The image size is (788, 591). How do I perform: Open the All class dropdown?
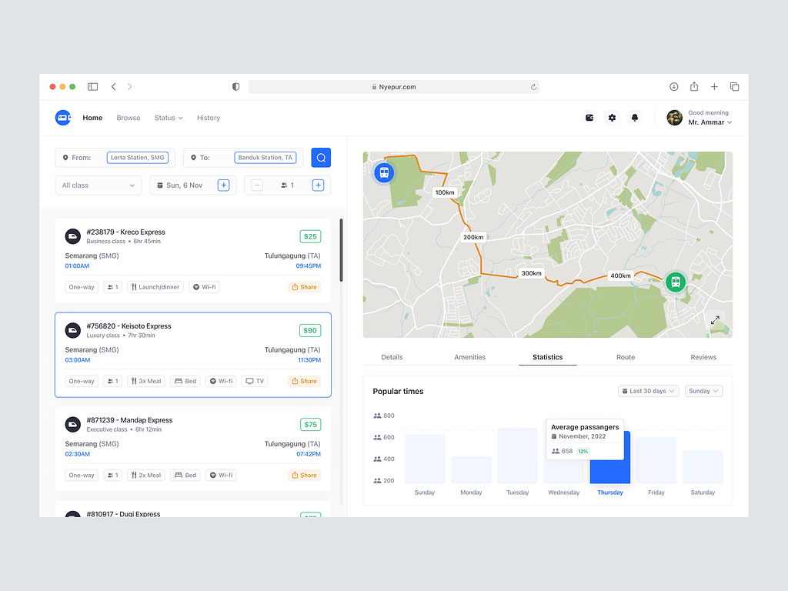point(98,185)
